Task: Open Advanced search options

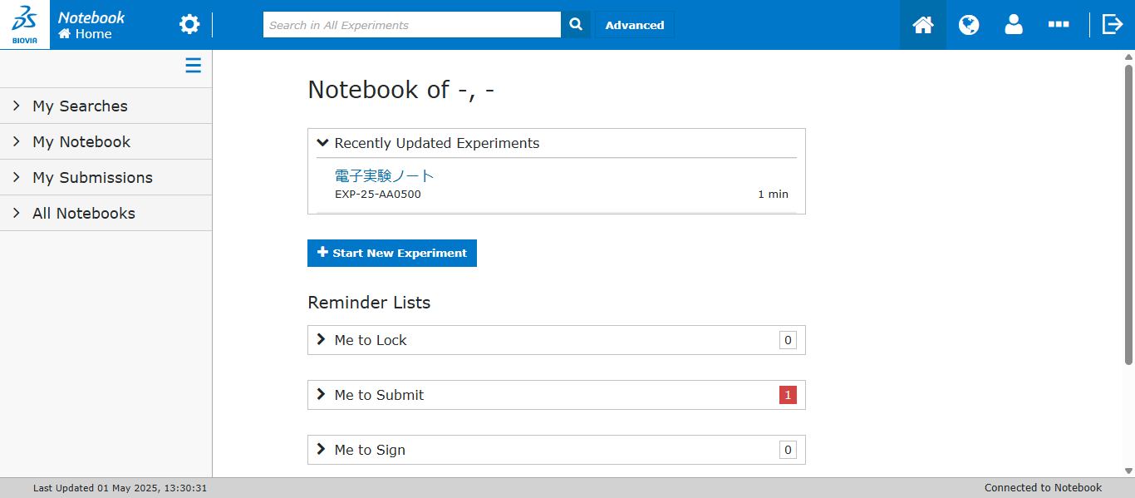Action: pos(635,25)
